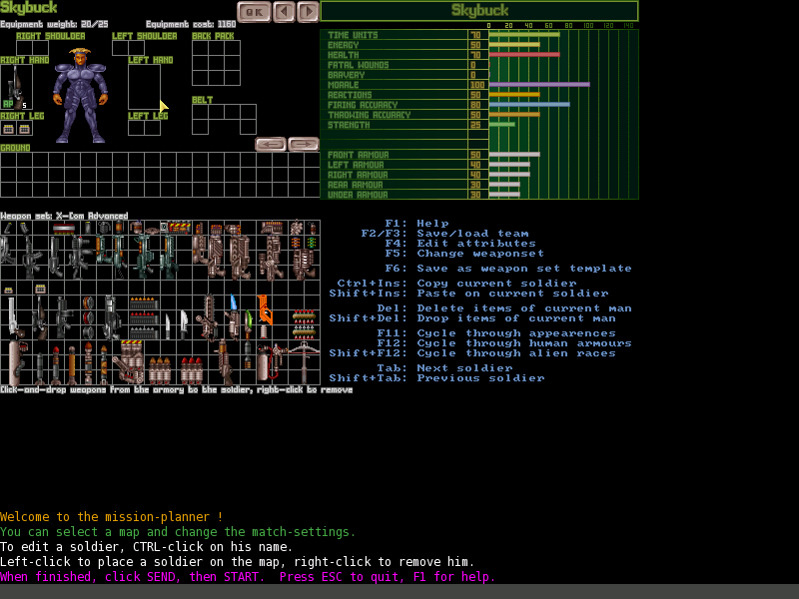799x599 pixels.
Task: Pick the flamethrower with red hose
Action: pyautogui.click(x=272, y=362)
